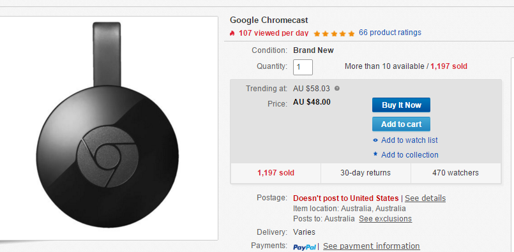Viewport: 514px width, 252px height.
Task: Add item to watch list
Action: click(x=409, y=140)
